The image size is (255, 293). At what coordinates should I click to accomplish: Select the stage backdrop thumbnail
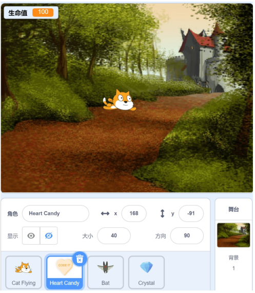click(233, 235)
